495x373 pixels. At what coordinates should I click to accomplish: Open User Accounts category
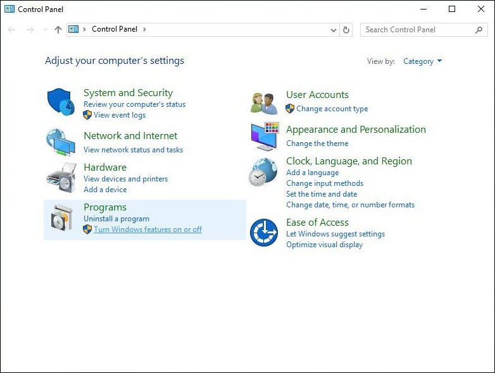[x=317, y=95]
